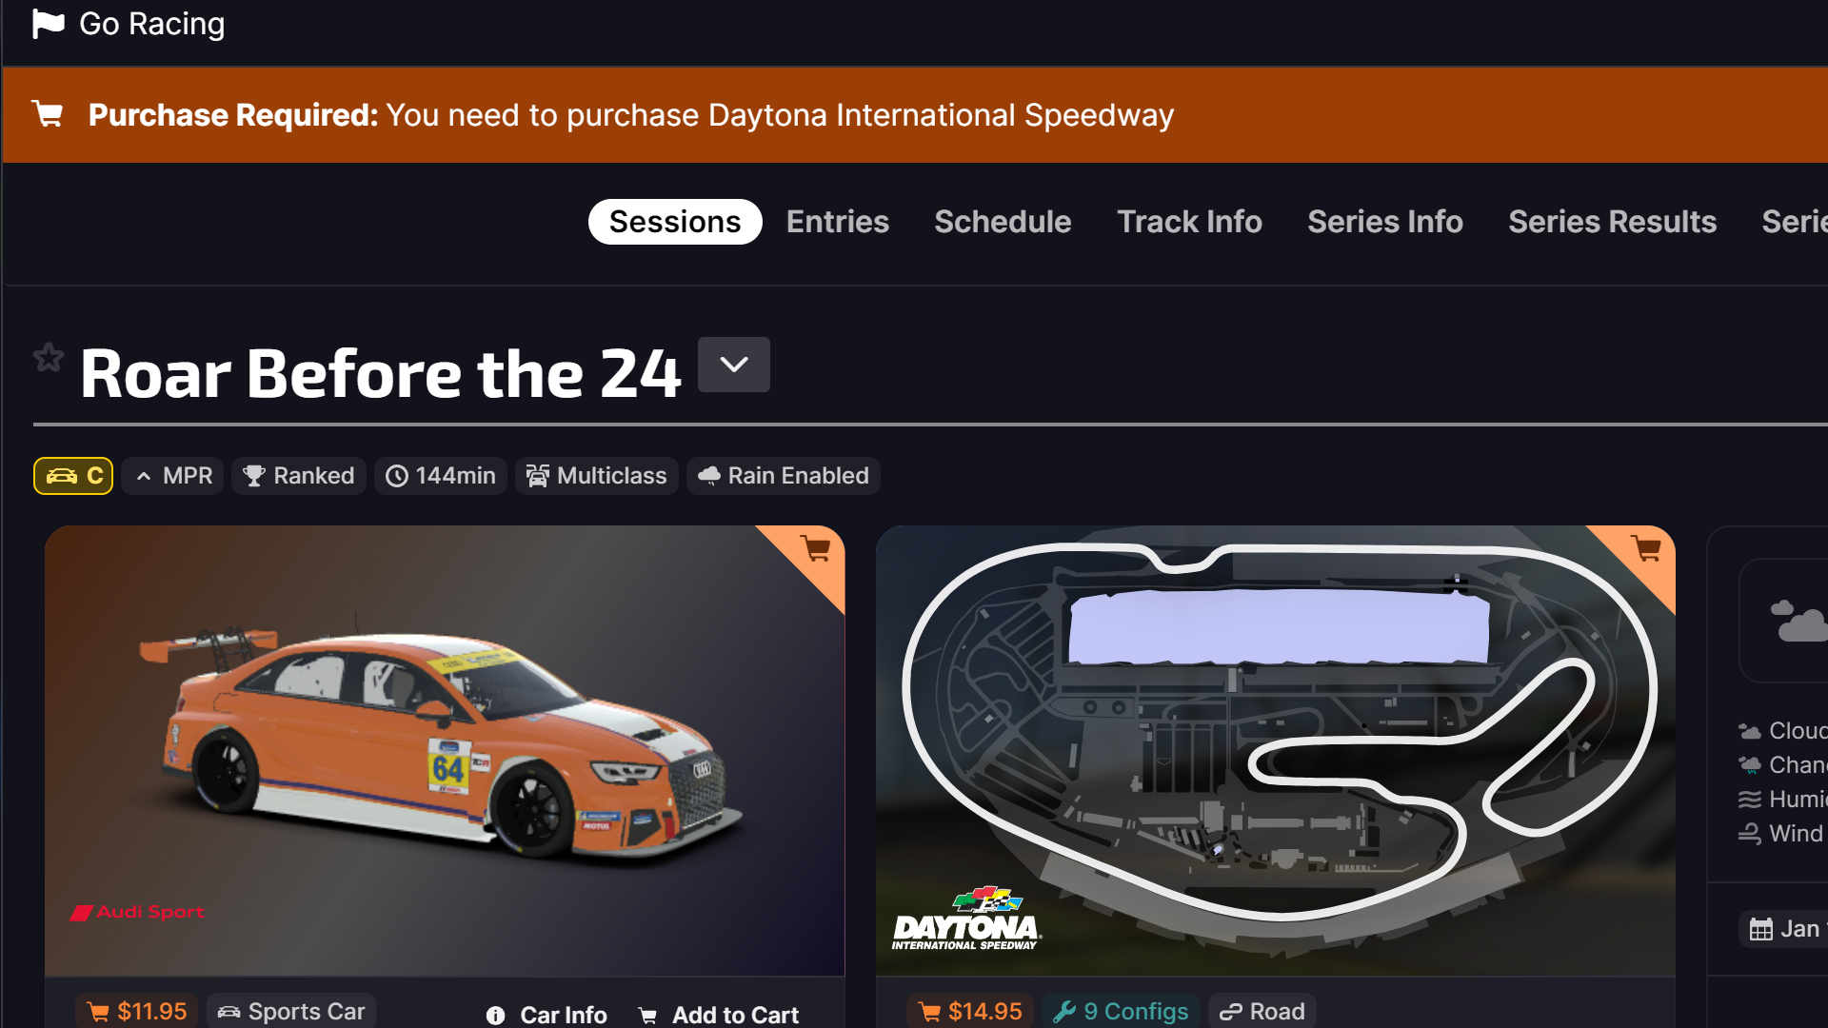
Task: Open the Schedule tab
Action: pyautogui.click(x=1003, y=222)
